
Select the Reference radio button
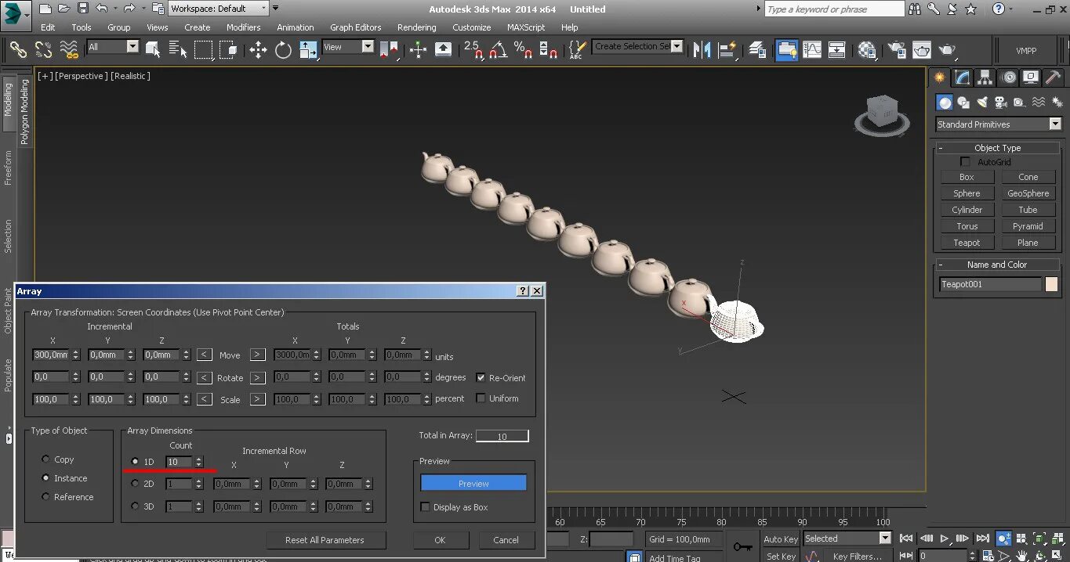point(45,497)
